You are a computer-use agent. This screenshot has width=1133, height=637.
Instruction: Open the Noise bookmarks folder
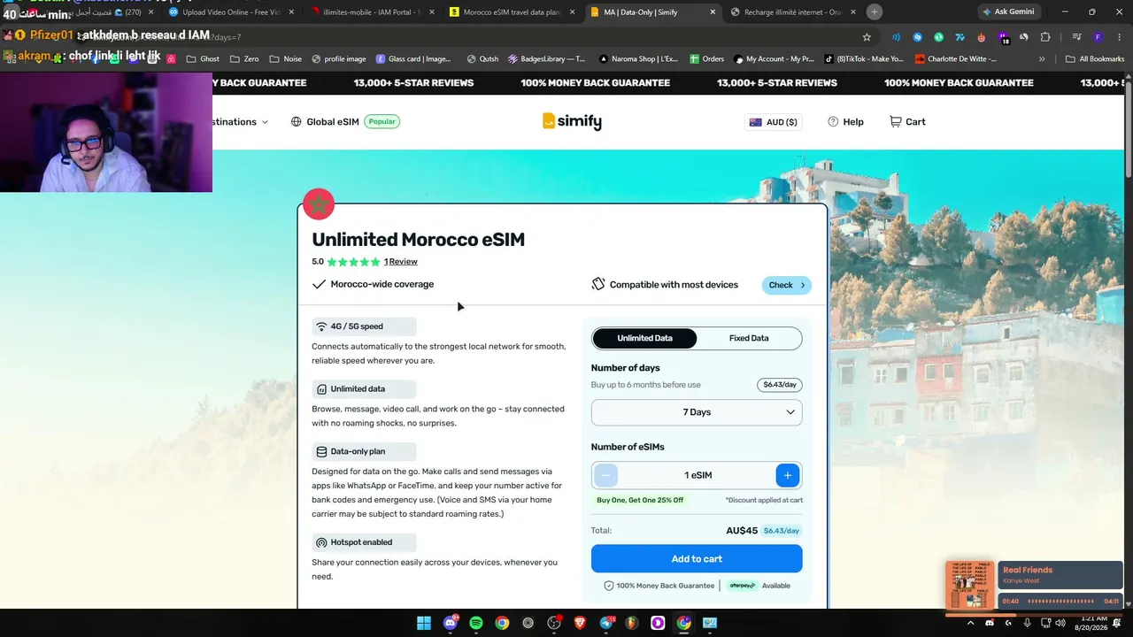point(285,59)
